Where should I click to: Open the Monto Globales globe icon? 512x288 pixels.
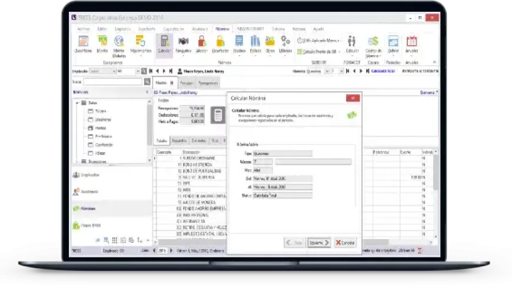(119, 43)
